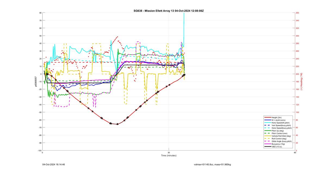The height and width of the screenshot is (169, 326).
Task: Click the left-axis tick label "-80"
Action: 40,135
